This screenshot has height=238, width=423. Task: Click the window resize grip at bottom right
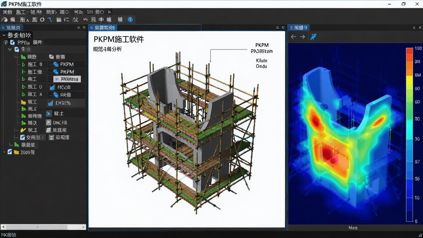[420, 235]
